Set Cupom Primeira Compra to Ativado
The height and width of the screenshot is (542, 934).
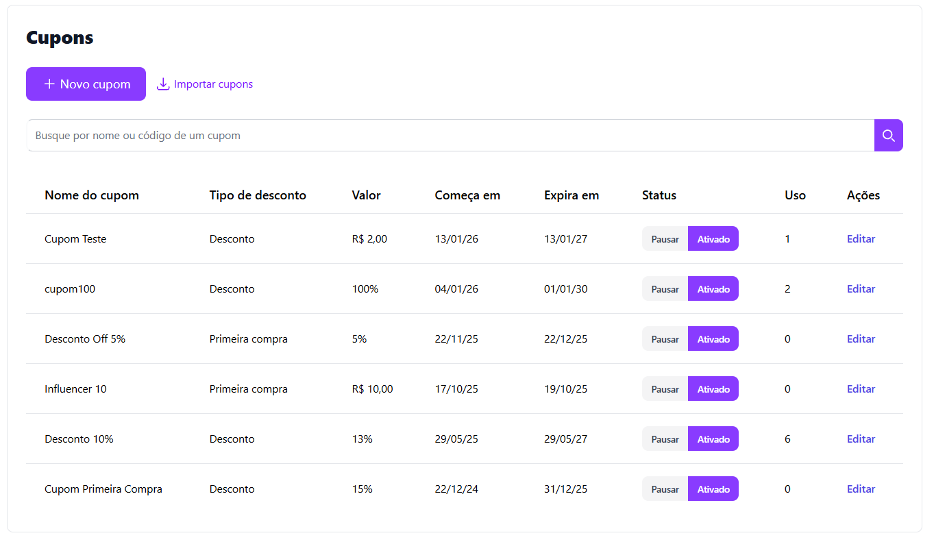tap(713, 489)
